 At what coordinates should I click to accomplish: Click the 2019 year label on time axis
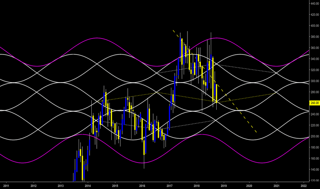[x=224, y=186]
